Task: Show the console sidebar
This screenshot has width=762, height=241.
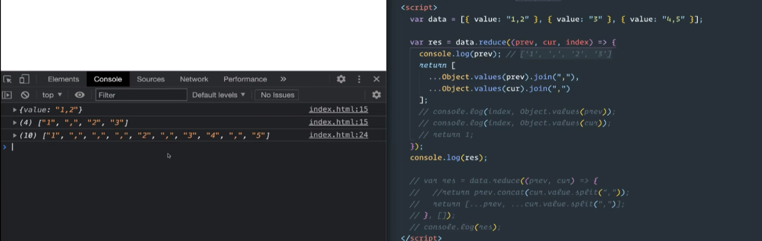Action: [7, 95]
